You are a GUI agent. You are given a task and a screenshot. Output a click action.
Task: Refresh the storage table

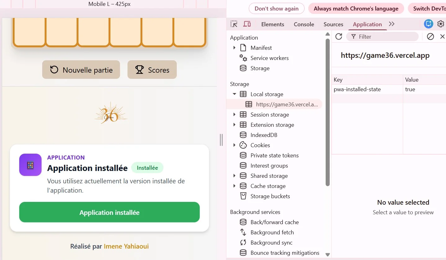339,36
